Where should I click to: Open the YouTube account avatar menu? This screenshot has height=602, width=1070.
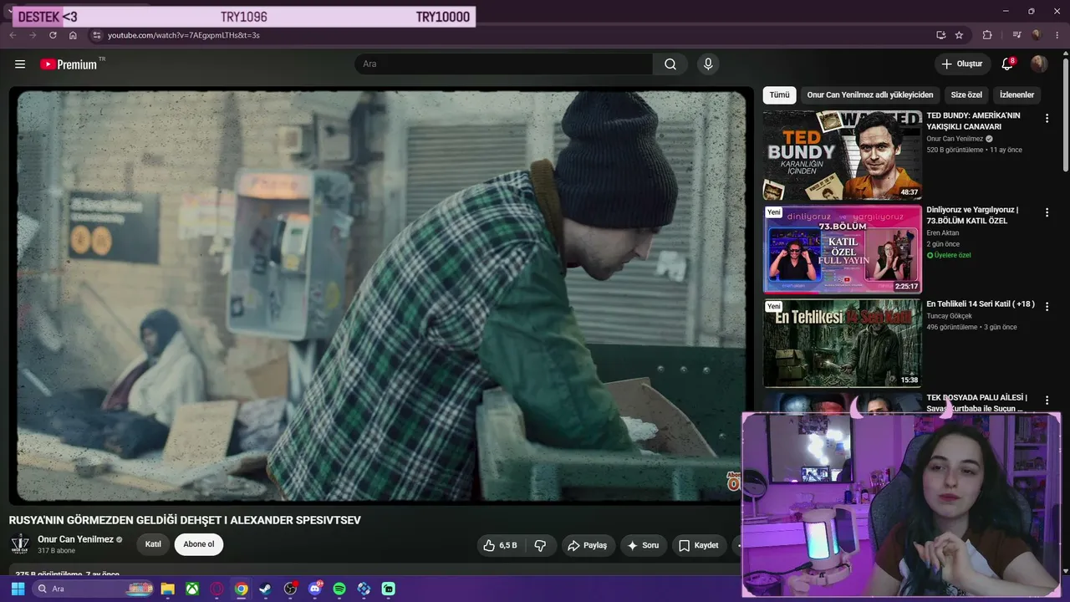tap(1039, 64)
